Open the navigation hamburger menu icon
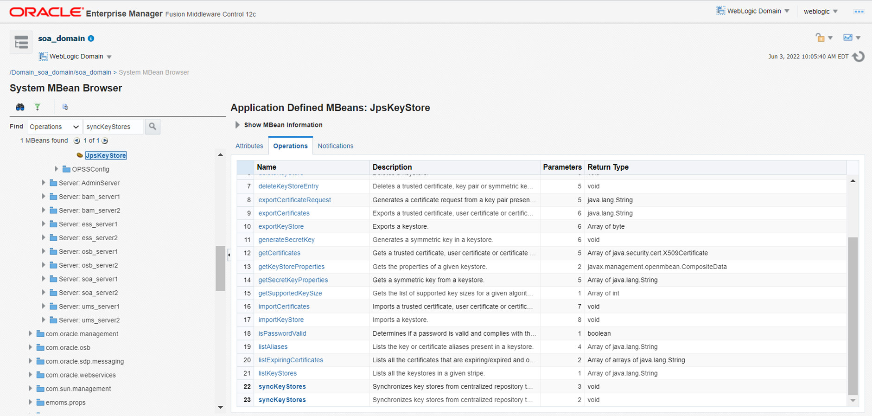Screen dimensions: 872x416 21,43
